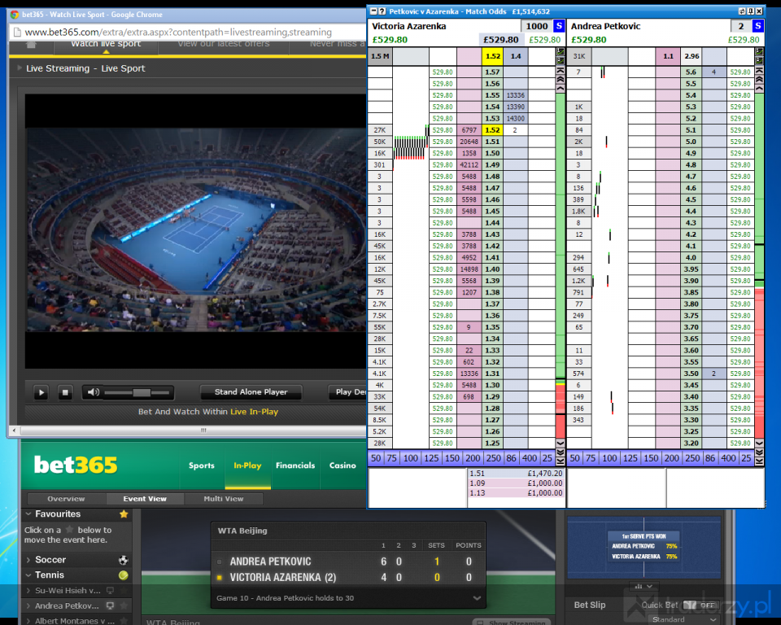
Task: Jump to top of Petkovic ladder
Action: coord(760,71)
